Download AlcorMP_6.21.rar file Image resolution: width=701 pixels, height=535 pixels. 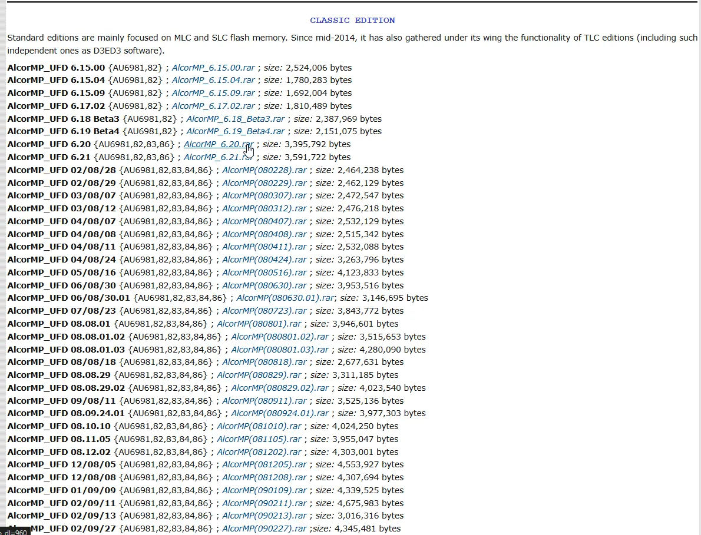click(218, 158)
